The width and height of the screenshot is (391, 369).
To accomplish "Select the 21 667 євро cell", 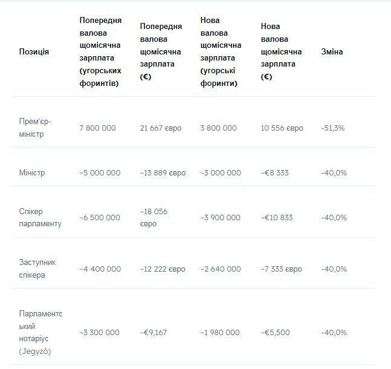I will pos(161,128).
